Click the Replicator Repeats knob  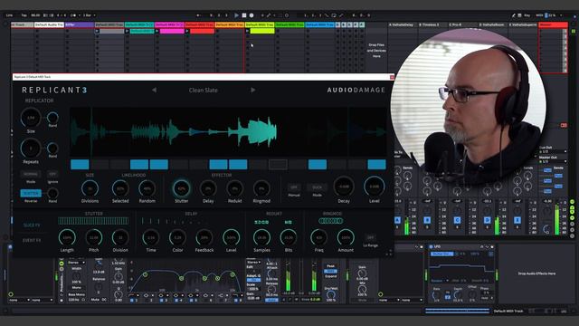coord(31,149)
